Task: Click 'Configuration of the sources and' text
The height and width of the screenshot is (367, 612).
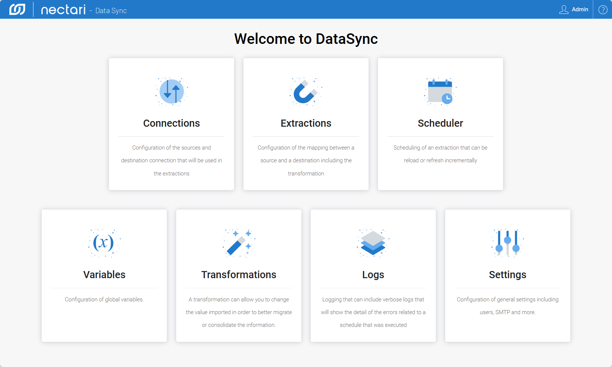Action: [x=172, y=148]
